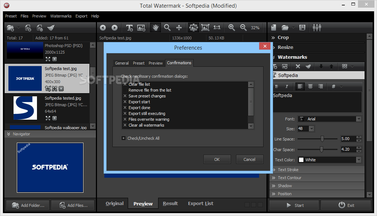The image size is (377, 216).
Task: Set zoom to 1:1 actual size
Action: click(217, 28)
